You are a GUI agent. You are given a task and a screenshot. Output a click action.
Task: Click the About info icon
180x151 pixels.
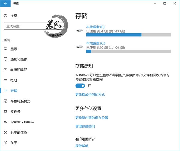(x=5, y=143)
